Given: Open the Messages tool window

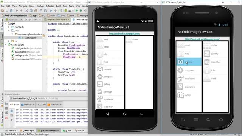Looking at the screenshot, I should click(27, 131).
